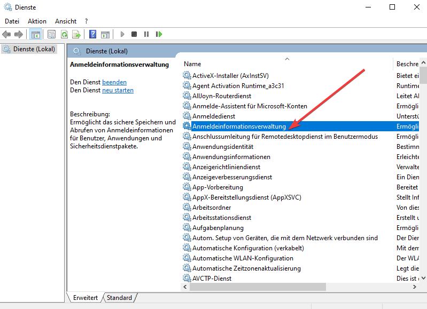Click gear icon of AVCTP-Dienst
This screenshot has height=309, width=427.
point(187,278)
